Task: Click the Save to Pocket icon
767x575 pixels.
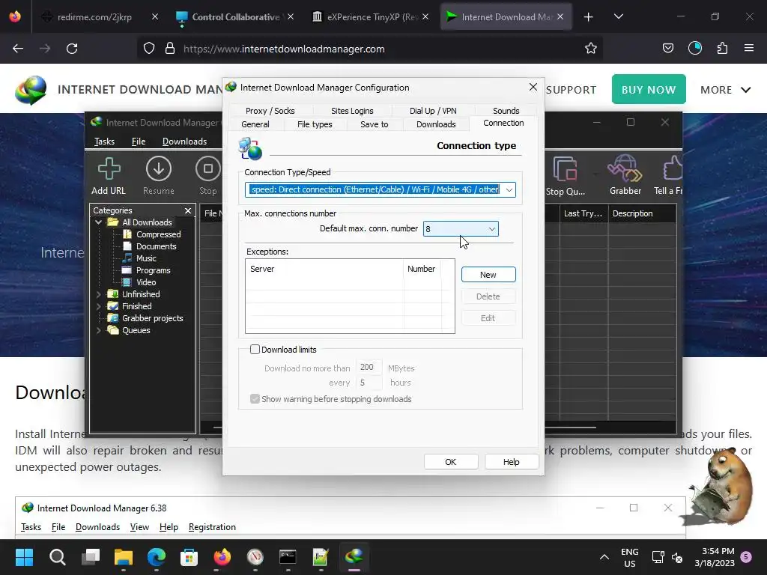Action: 667,49
